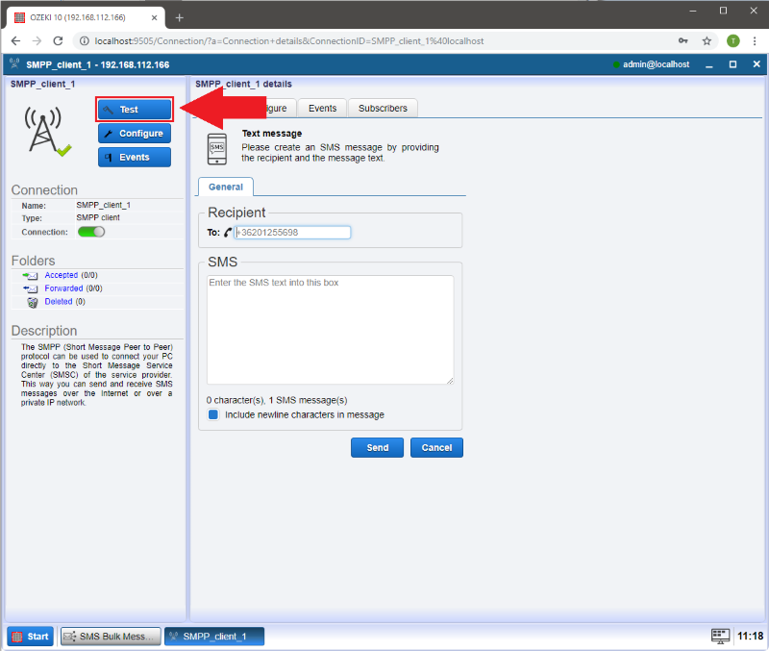
Task: Click the recipient phone number field
Action: coord(292,233)
